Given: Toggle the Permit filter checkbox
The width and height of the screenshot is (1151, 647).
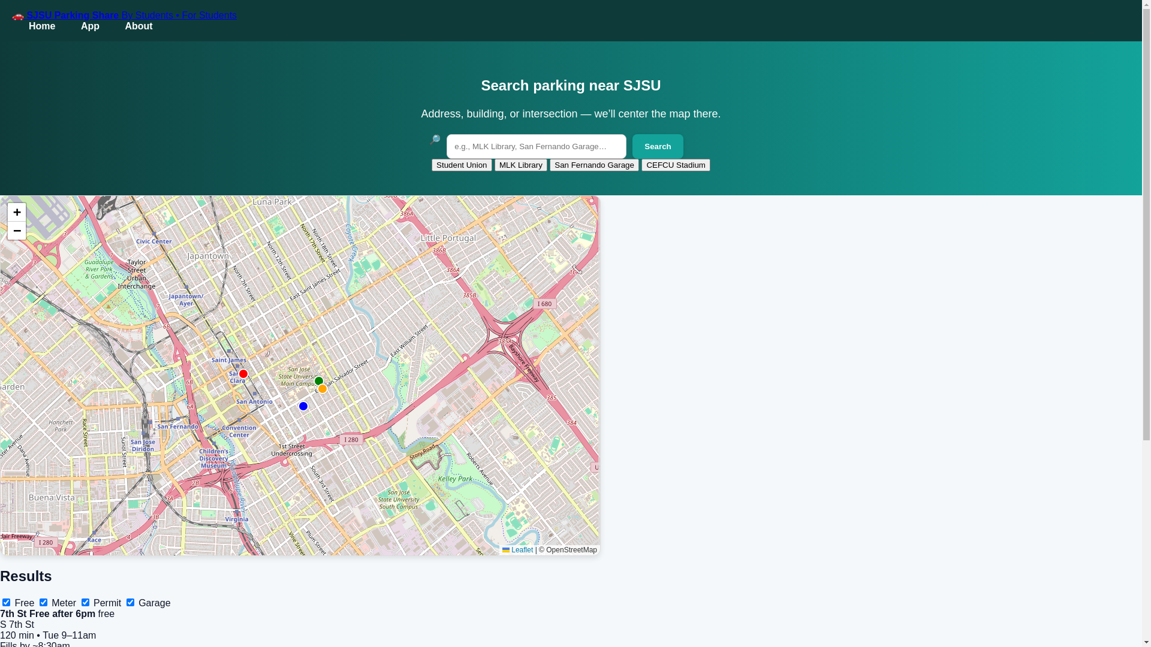Looking at the screenshot, I should click(x=85, y=603).
